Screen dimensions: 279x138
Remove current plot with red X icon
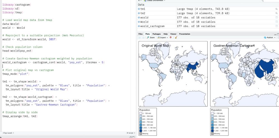pos(171,38)
